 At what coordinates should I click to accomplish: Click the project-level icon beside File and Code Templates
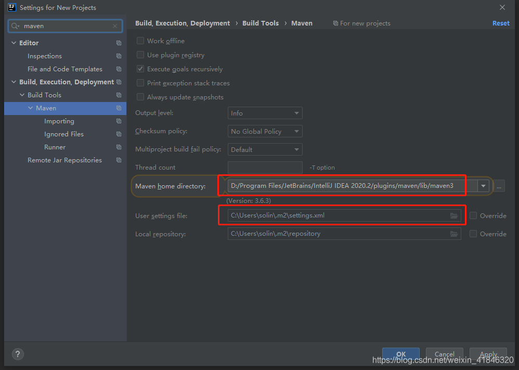pos(119,69)
